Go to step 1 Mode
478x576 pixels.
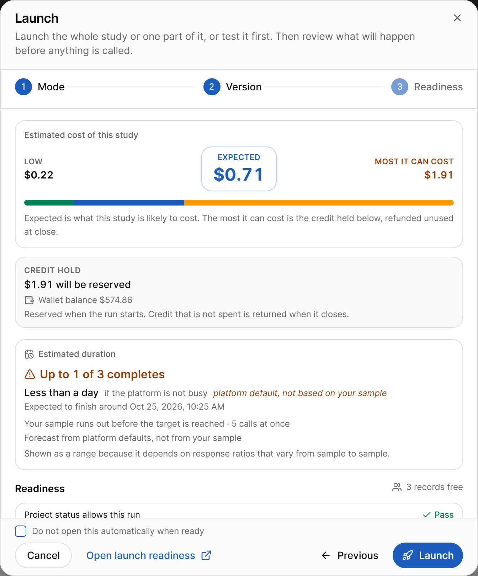point(40,87)
